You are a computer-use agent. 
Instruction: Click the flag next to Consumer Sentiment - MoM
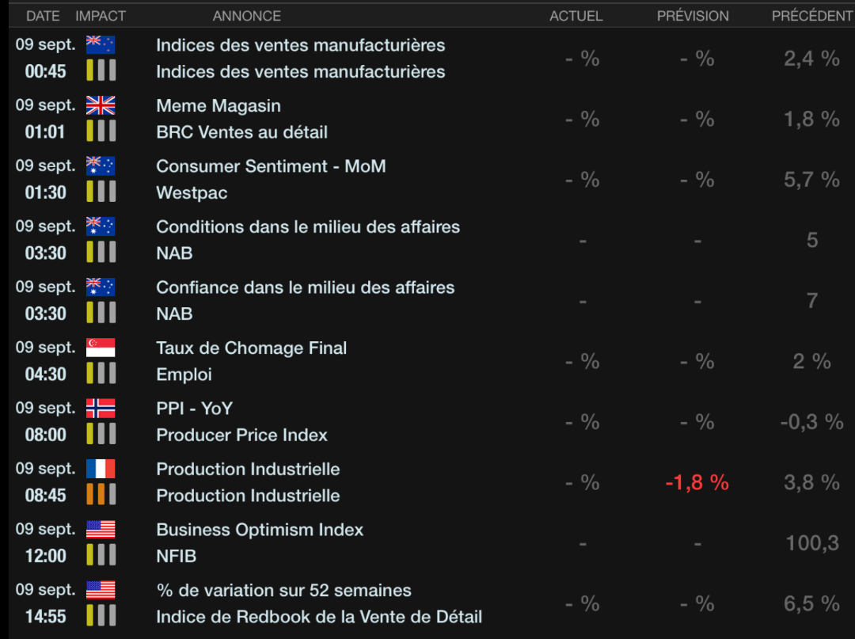click(101, 166)
